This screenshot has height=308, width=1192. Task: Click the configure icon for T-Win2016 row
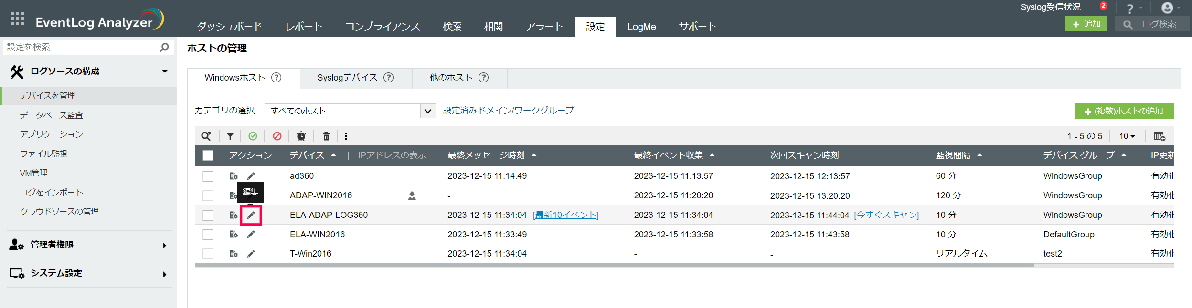click(234, 254)
